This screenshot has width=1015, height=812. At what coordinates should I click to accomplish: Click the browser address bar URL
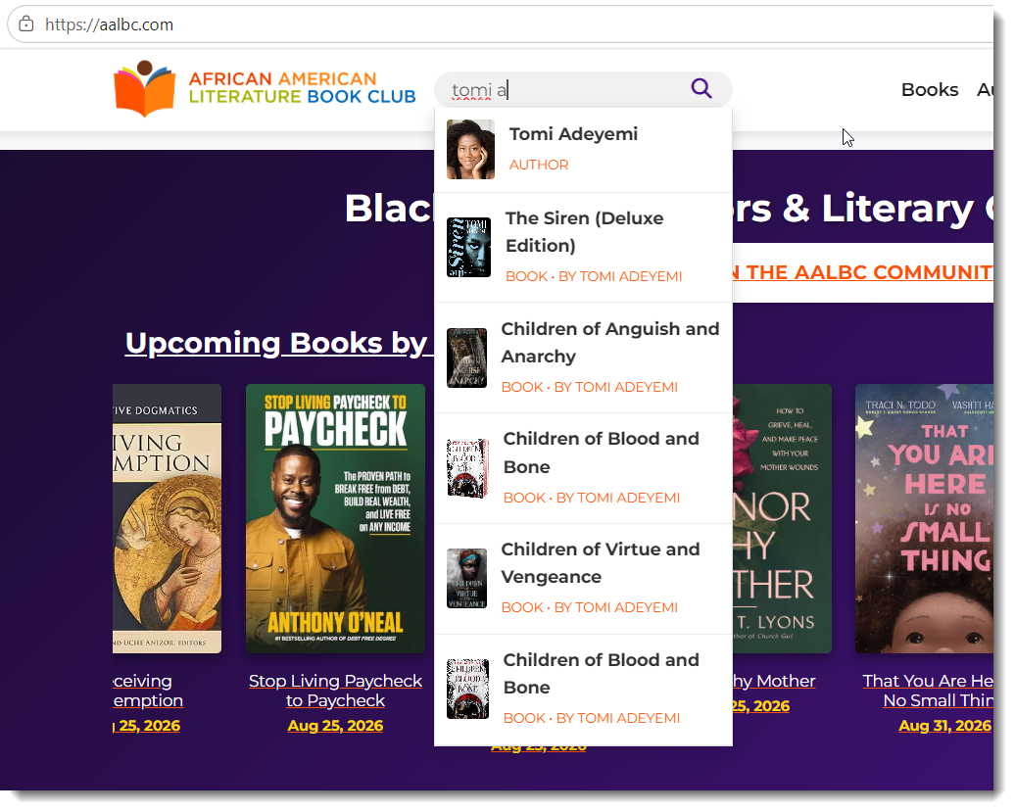(109, 24)
